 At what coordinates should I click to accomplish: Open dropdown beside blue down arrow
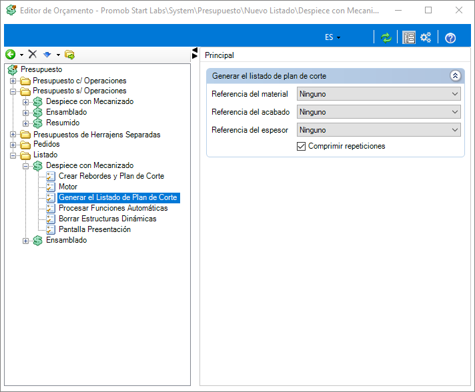point(58,55)
